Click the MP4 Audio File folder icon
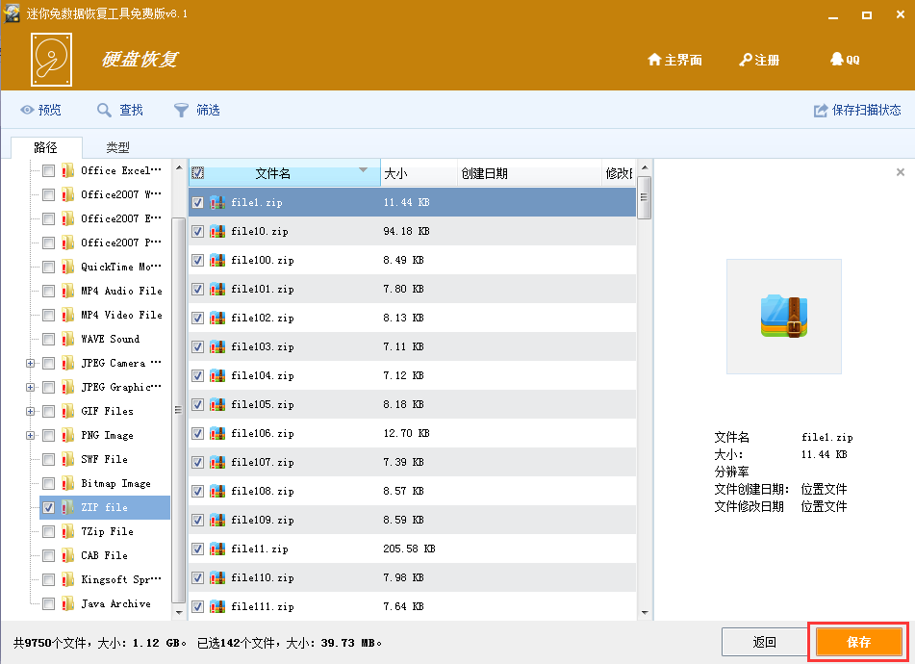Image resolution: width=915 pixels, height=664 pixels. point(68,292)
